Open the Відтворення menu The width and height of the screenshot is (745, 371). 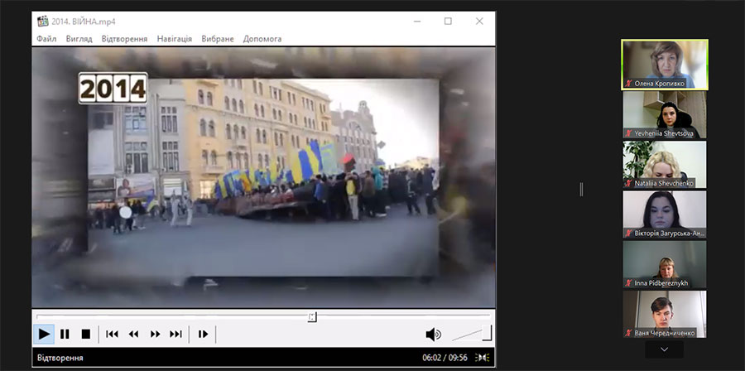[124, 39]
